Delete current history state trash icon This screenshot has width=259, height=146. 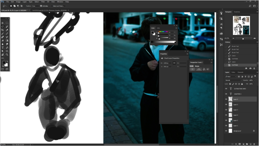click(x=254, y=68)
